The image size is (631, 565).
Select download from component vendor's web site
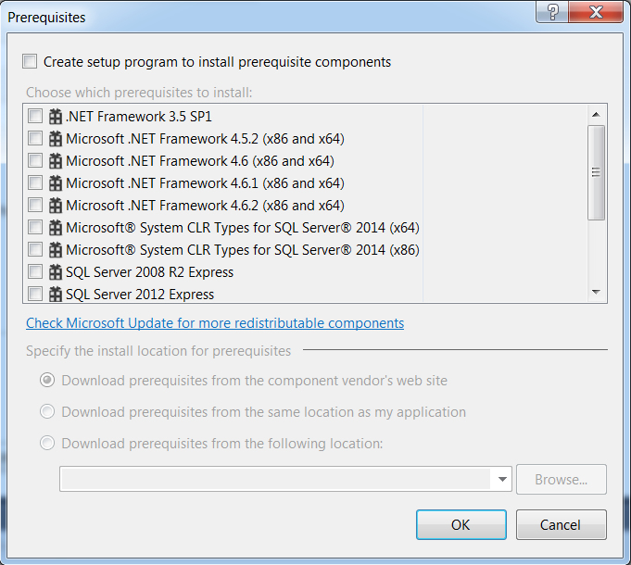click(47, 380)
